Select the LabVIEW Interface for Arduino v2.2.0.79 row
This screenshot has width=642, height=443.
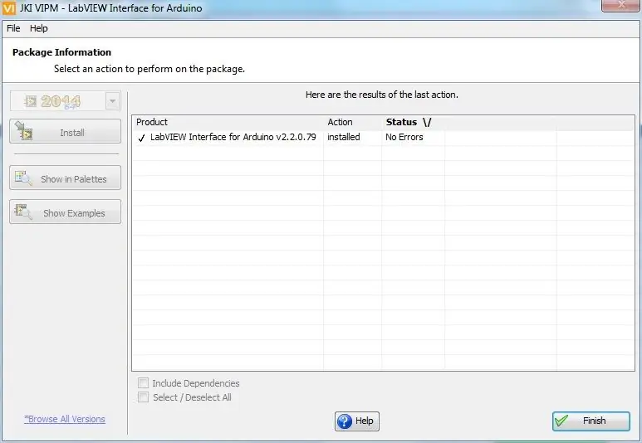[x=383, y=137]
